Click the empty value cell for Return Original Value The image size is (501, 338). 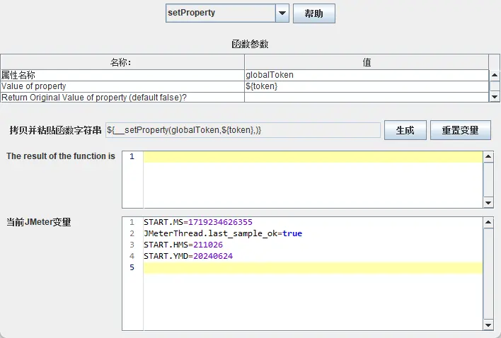(x=366, y=97)
